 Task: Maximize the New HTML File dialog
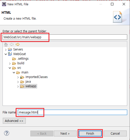click(x=112, y=4)
